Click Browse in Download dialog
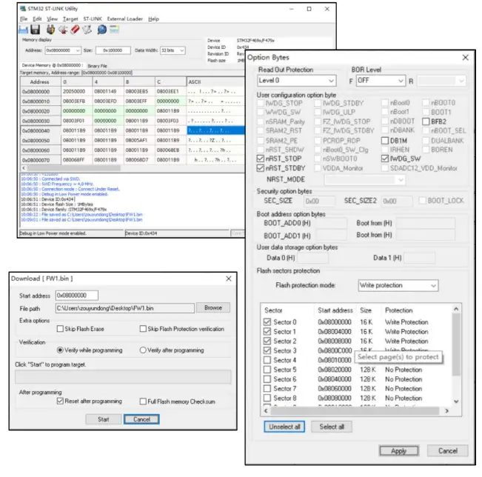Image resolution: width=482 pixels, height=477 pixels. (x=213, y=307)
